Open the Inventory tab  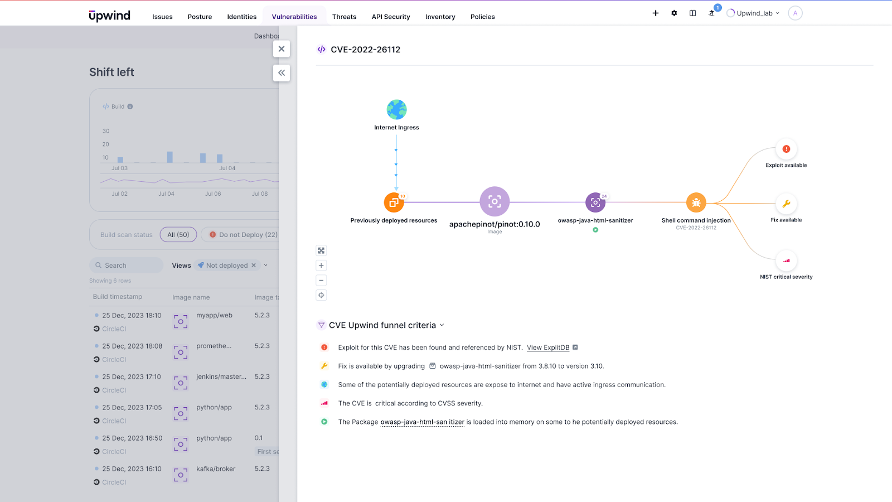pos(440,17)
